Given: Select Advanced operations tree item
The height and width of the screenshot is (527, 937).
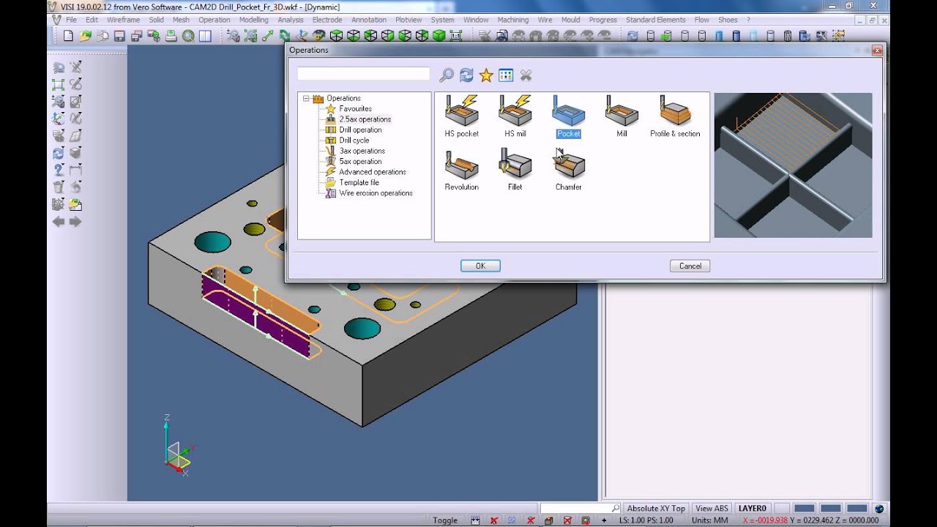Looking at the screenshot, I should 372,172.
